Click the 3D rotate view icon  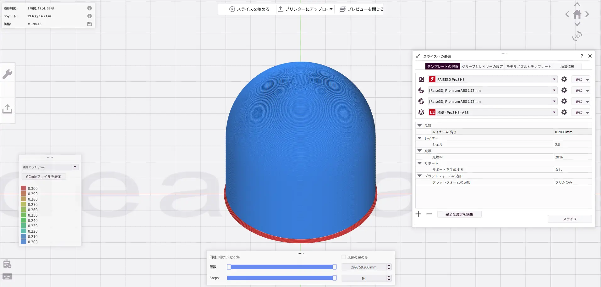[x=577, y=36]
